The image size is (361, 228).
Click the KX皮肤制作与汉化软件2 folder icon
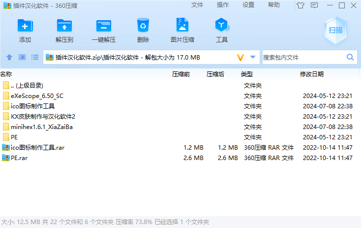coord(6,116)
